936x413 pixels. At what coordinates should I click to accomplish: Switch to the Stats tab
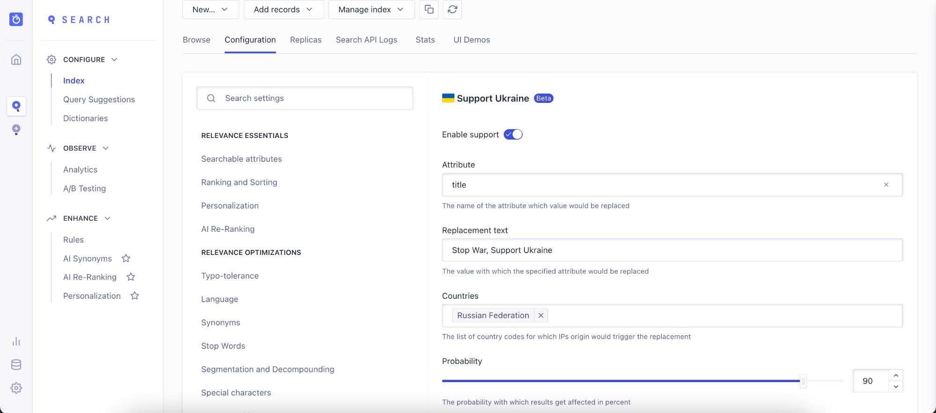click(x=425, y=40)
